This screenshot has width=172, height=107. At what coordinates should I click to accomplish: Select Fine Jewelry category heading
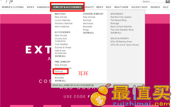[x=63, y=62]
